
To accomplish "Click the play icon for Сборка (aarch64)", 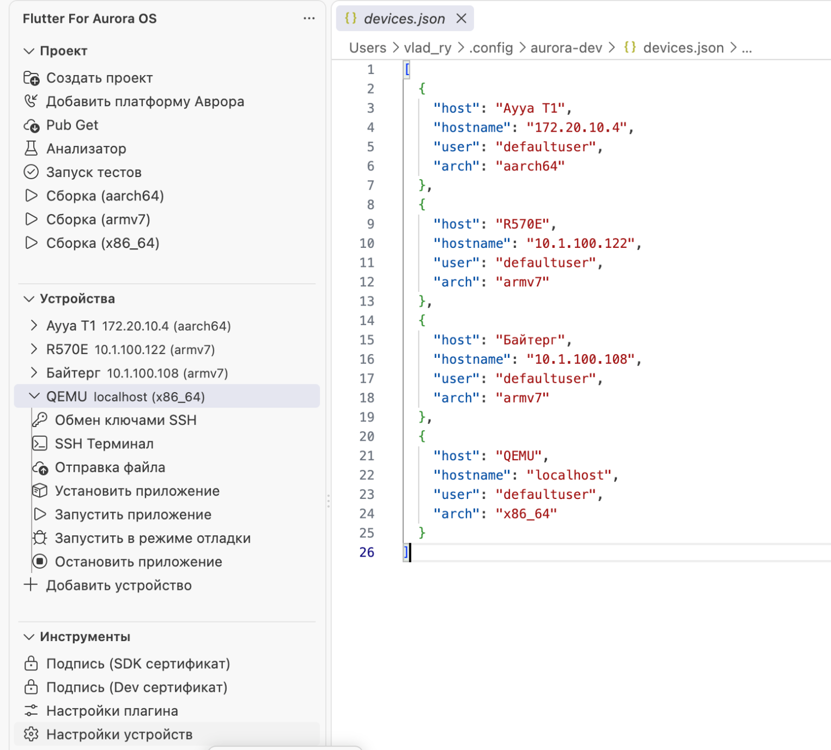I will (32, 196).
